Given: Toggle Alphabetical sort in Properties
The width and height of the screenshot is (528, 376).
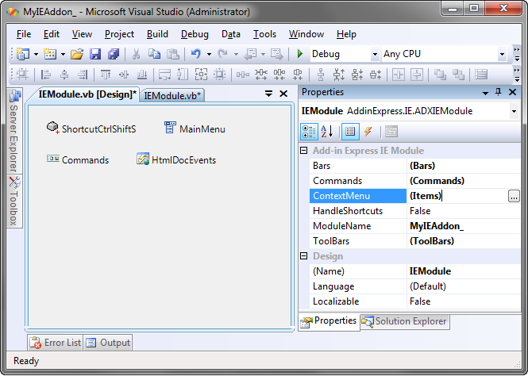Looking at the screenshot, I should tap(327, 132).
